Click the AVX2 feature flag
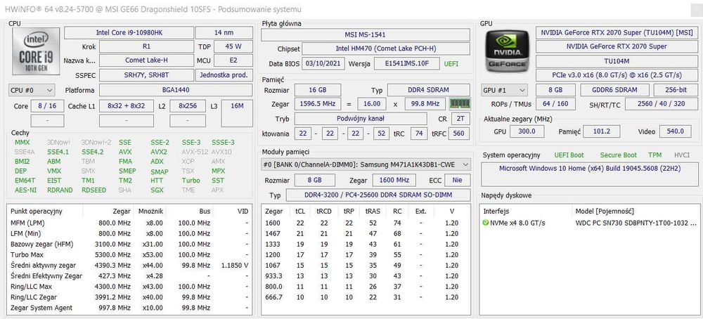The image size is (703, 319). point(159,152)
